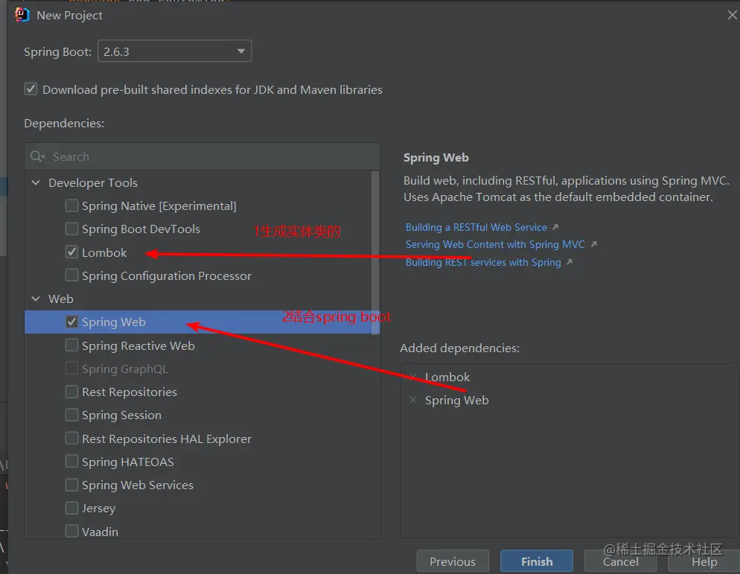Viewport: 740px width, 574px height.
Task: Check the Vaadin dependency
Action: coord(71,531)
